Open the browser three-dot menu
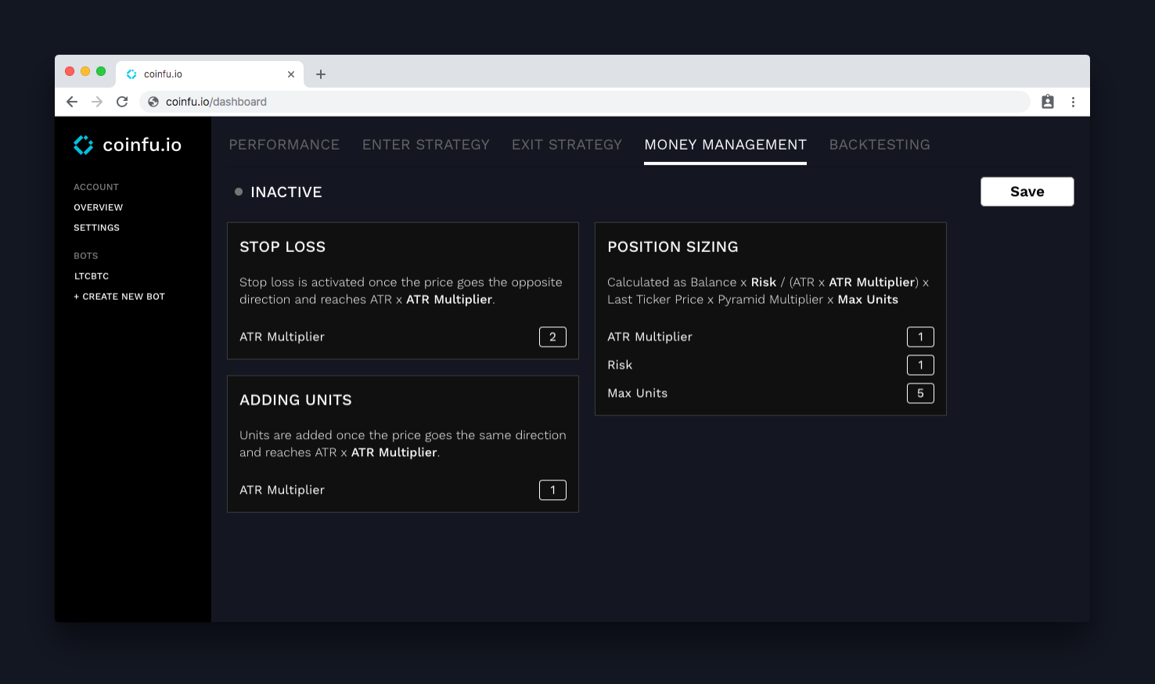1155x684 pixels. coord(1073,102)
